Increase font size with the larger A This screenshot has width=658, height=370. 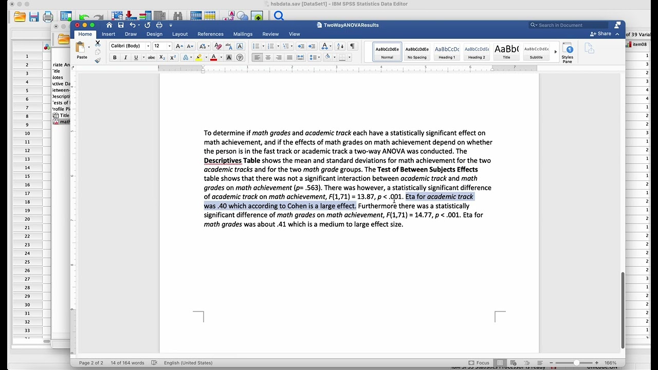pyautogui.click(x=179, y=46)
